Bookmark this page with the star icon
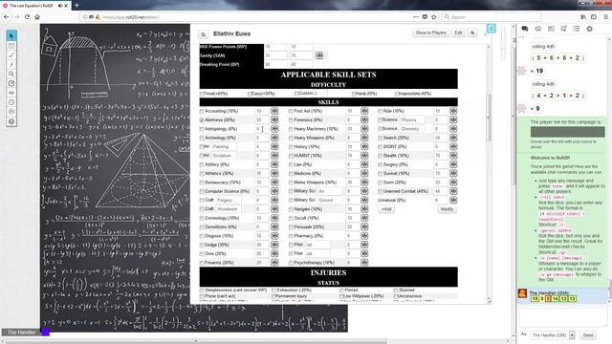The width and height of the screenshot is (612, 344). tap(433, 17)
